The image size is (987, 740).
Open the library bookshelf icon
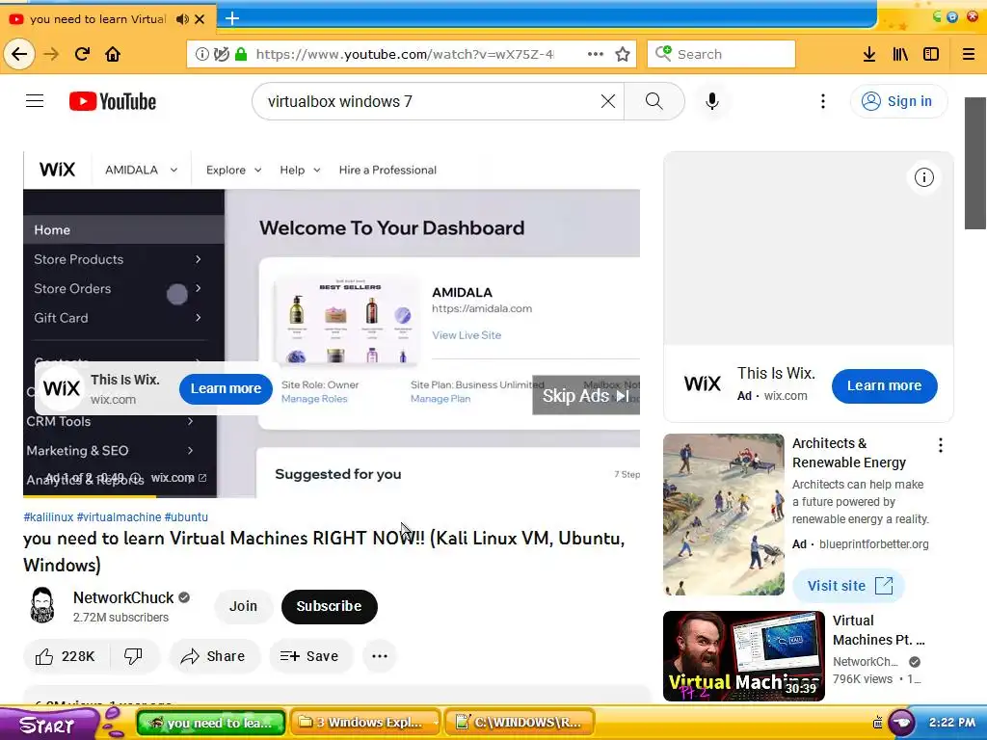tap(900, 54)
